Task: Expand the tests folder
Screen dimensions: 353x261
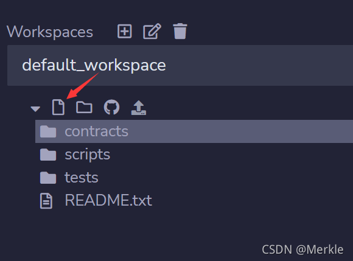Action: point(82,178)
